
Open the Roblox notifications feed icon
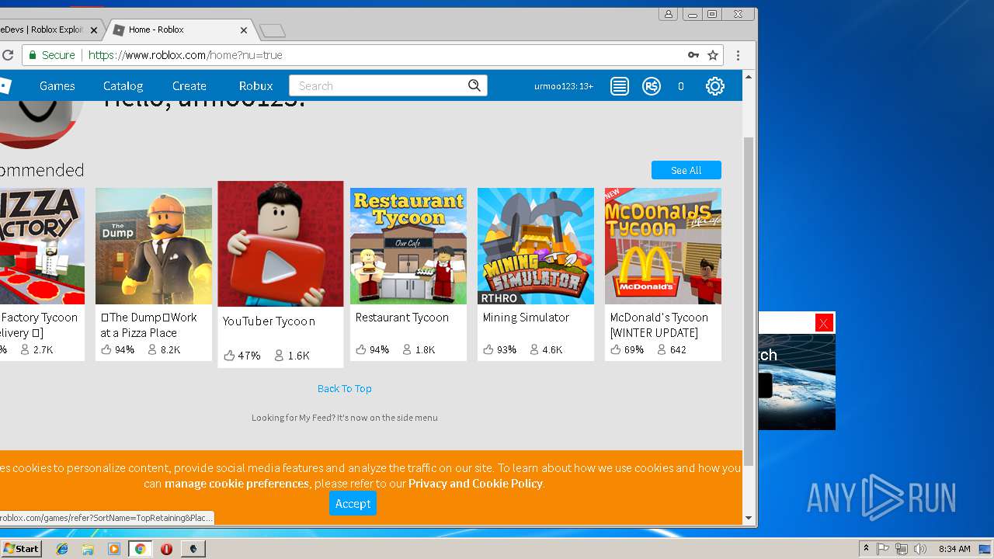coord(619,86)
